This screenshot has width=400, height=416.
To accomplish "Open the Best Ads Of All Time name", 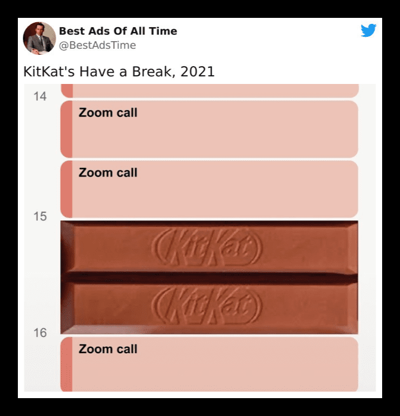I will tap(118, 31).
